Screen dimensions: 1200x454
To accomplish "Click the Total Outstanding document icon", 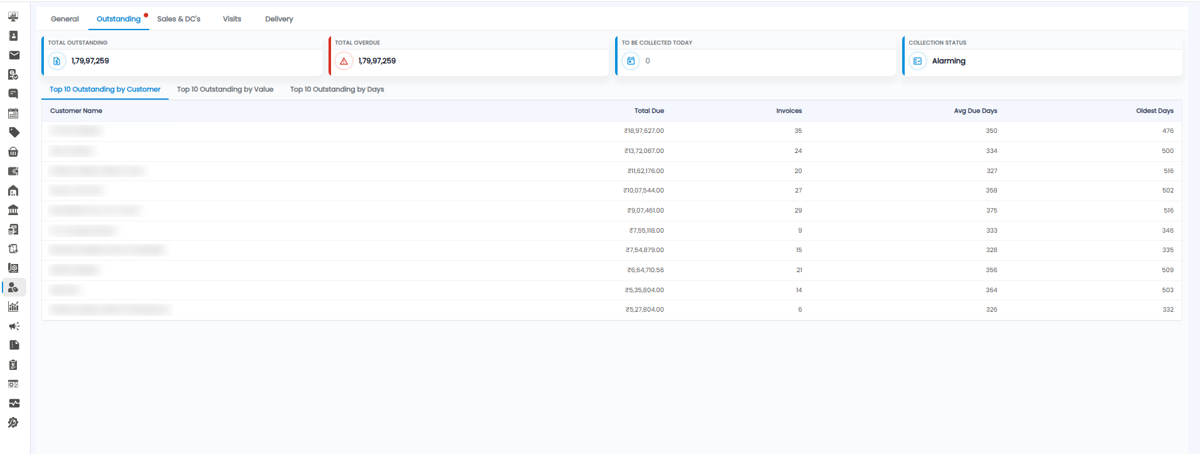I will [57, 61].
